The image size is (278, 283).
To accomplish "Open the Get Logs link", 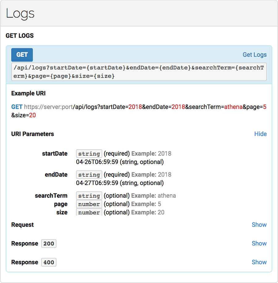I will 254,55.
